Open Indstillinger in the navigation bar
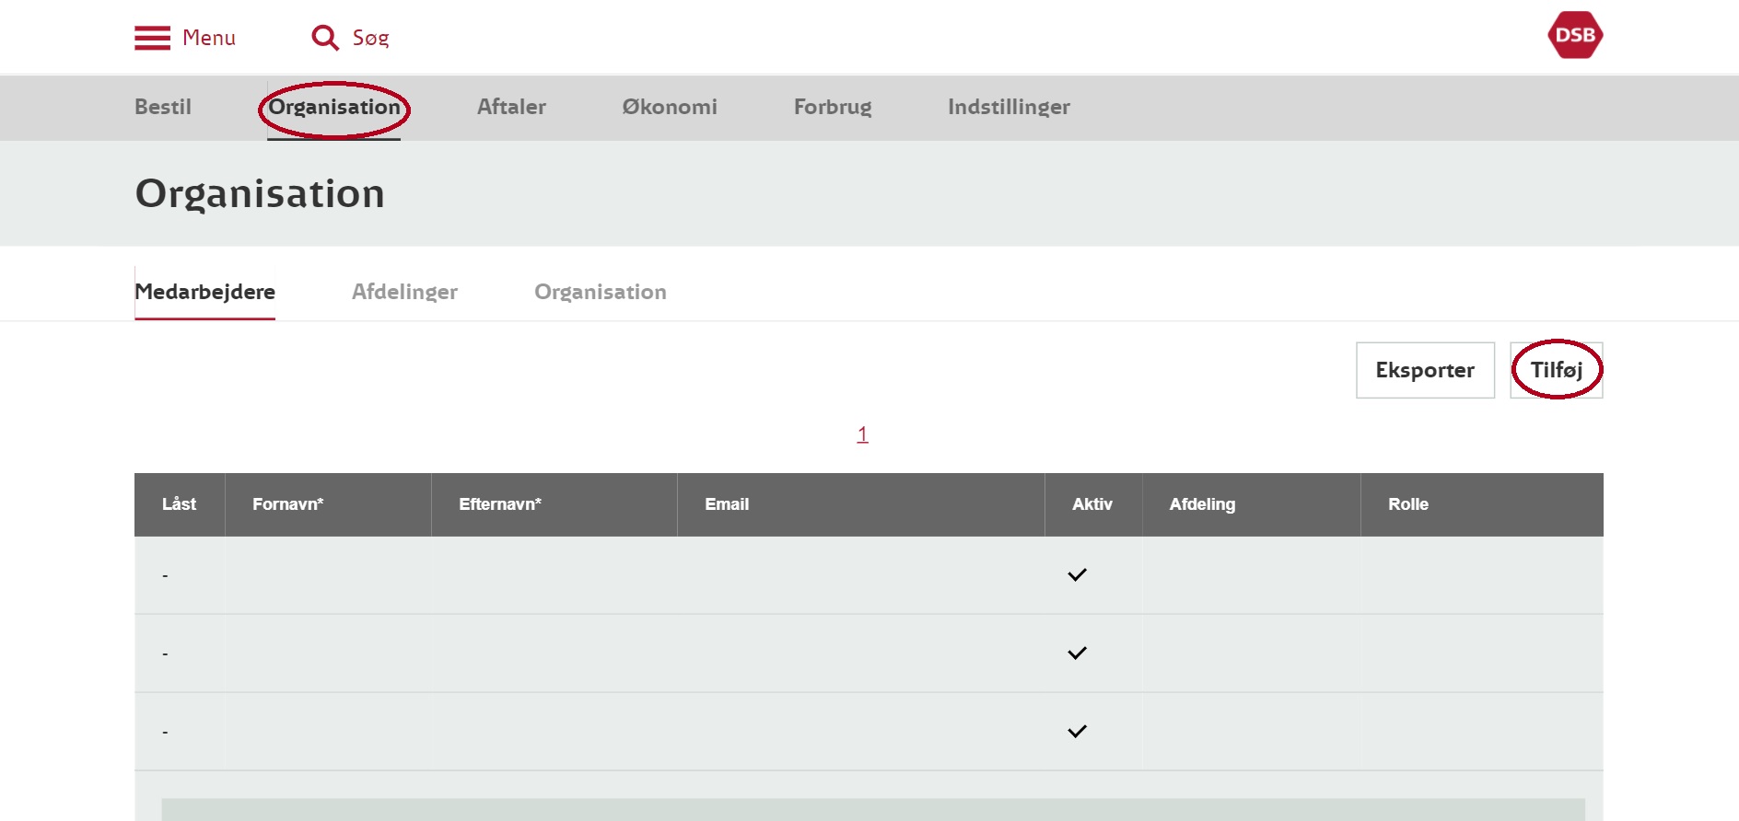The height and width of the screenshot is (821, 1739). [x=1009, y=107]
